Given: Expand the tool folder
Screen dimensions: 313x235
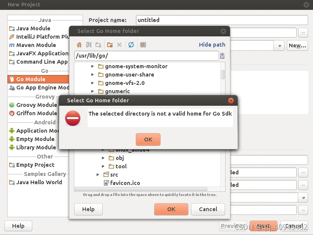Looking at the screenshot, I should click(x=103, y=166).
